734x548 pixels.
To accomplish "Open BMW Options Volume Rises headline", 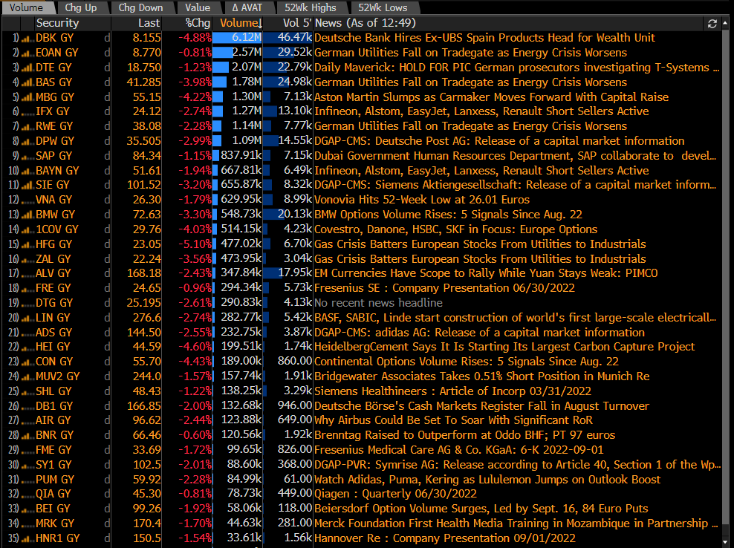I will pos(449,215).
